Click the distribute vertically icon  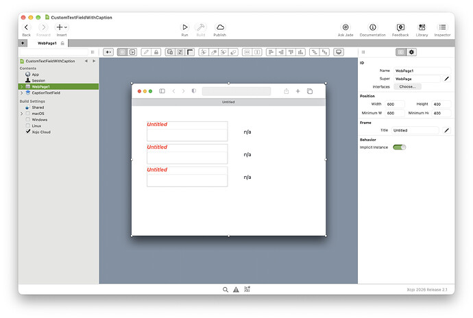324,52
